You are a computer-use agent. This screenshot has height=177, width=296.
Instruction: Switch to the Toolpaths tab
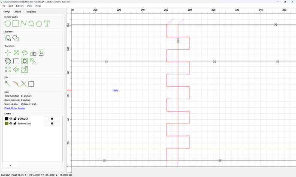tap(31, 12)
